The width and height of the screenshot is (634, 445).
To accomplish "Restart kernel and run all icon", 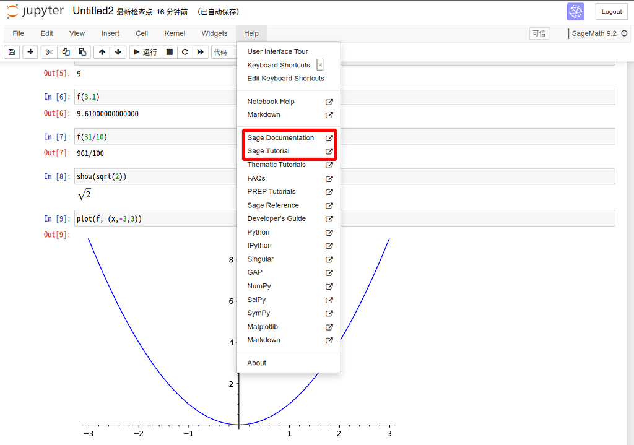I will 201,52.
